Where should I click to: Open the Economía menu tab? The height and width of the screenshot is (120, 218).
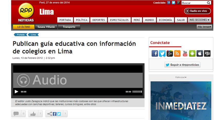coord(165,20)
